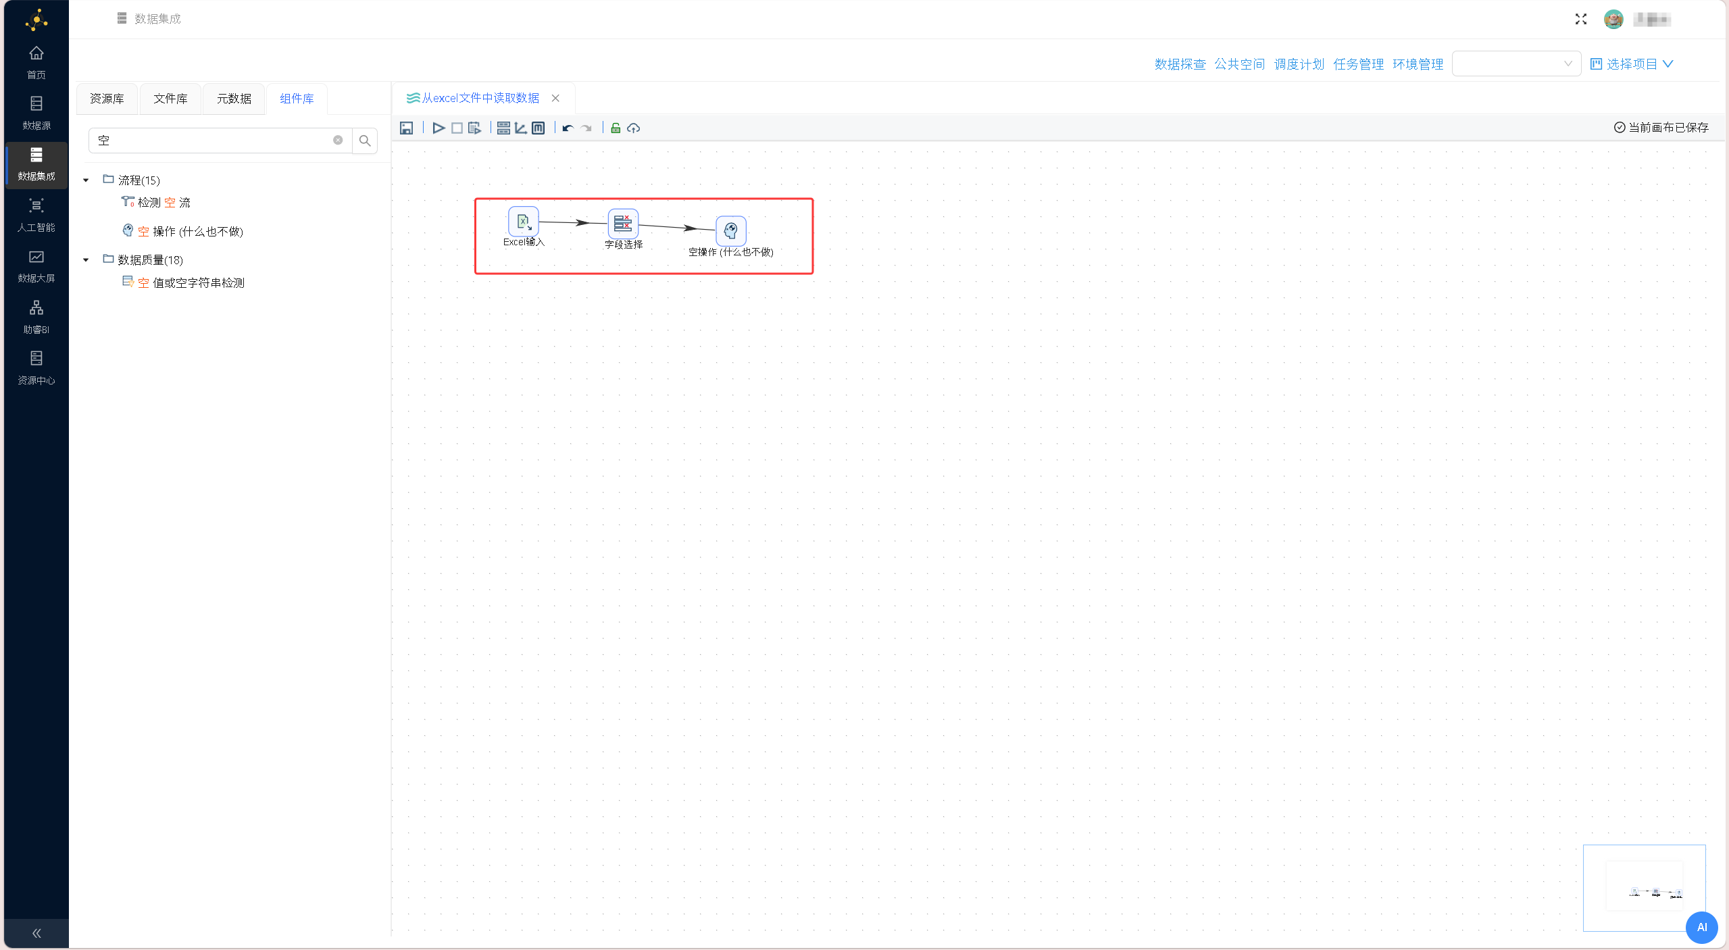Open 数据源 in the sidebar
The image size is (1729, 950).
[36, 113]
